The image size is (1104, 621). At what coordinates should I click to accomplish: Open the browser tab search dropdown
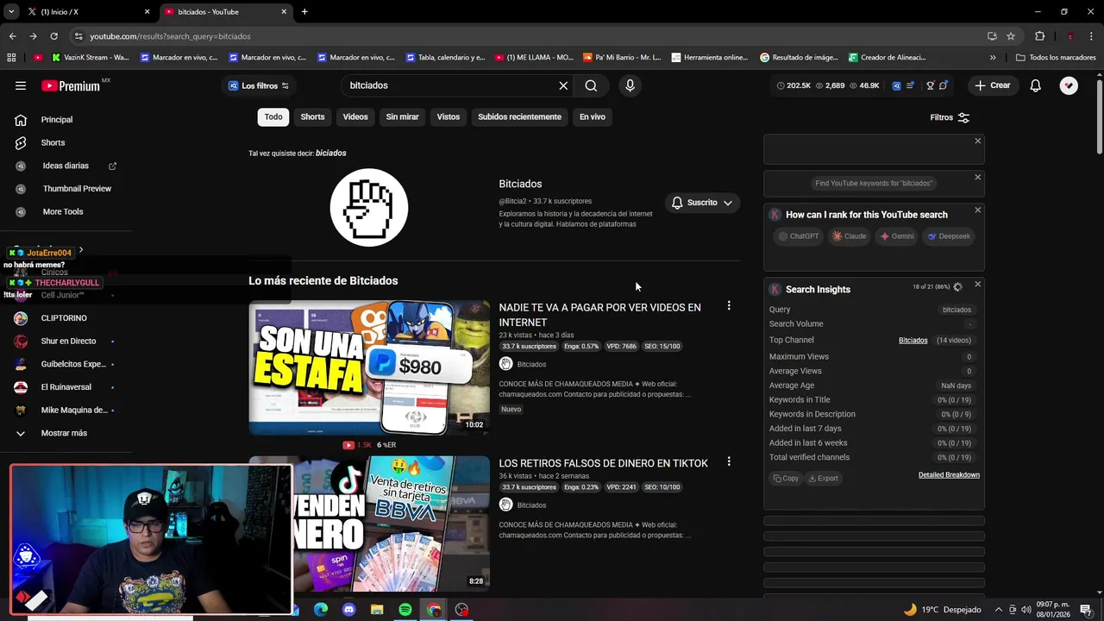pos(11,11)
